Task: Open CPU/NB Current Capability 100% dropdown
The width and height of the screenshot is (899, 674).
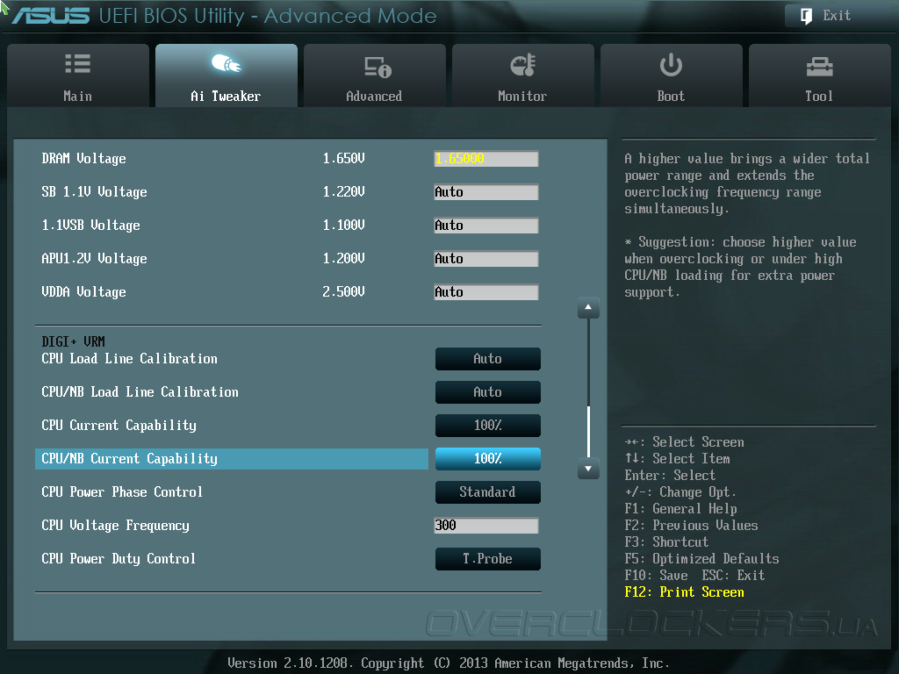Action: point(488,458)
